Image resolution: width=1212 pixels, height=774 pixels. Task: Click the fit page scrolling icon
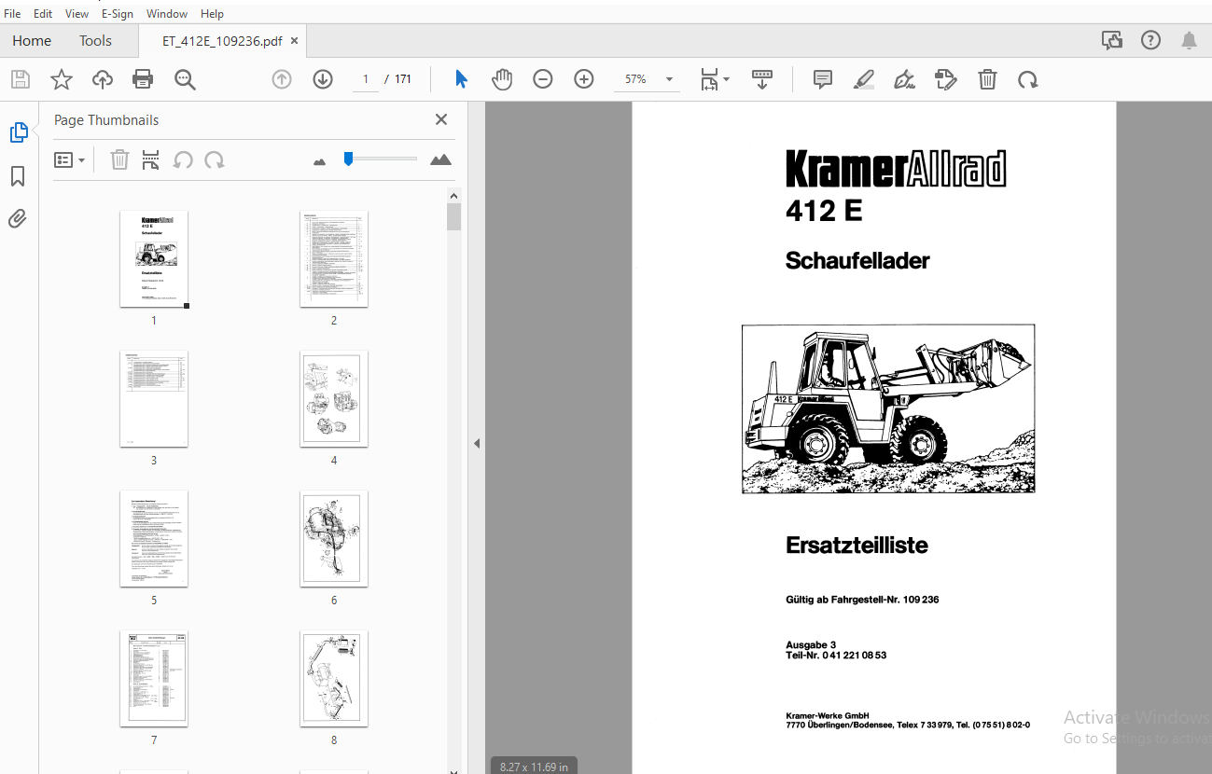point(710,80)
